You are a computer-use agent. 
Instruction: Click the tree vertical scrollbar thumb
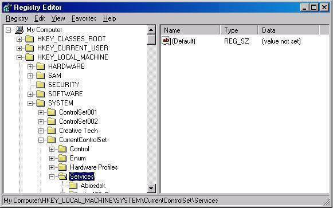coord(151,40)
